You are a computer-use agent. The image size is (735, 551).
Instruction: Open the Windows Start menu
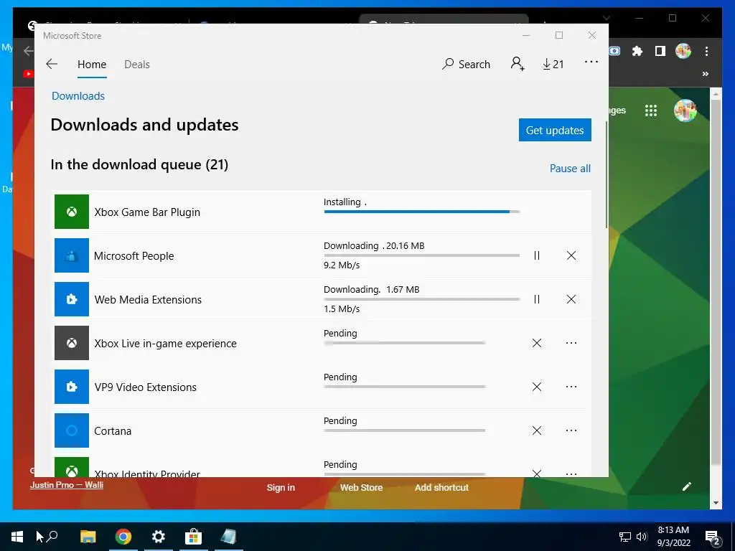pyautogui.click(x=17, y=537)
